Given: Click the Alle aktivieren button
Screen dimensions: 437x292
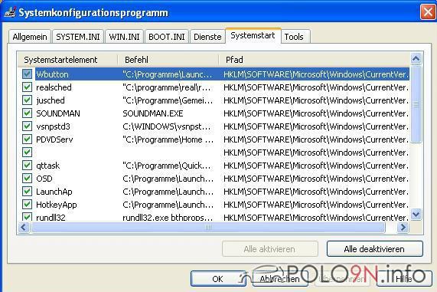Looking at the screenshot, I should (x=270, y=249).
